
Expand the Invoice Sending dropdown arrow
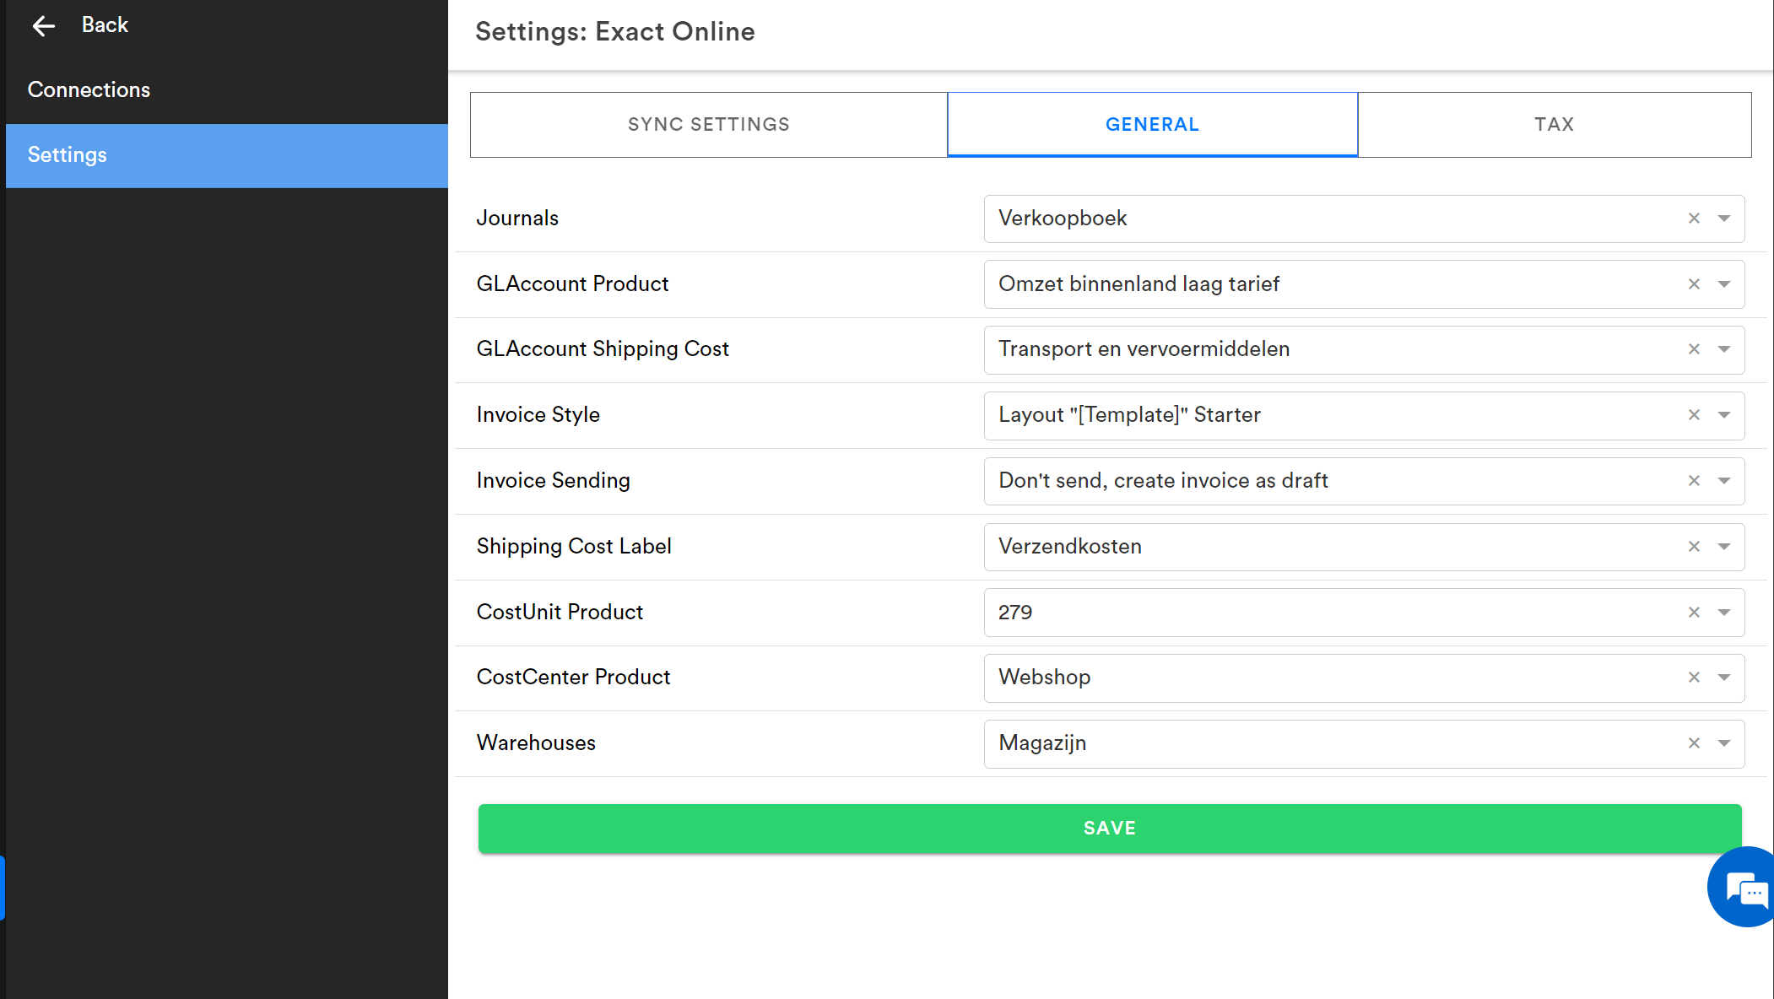(x=1724, y=481)
